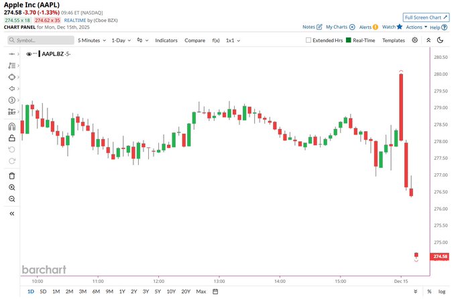Select the 2Y range tab
The height and width of the screenshot is (299, 456).
133,292
